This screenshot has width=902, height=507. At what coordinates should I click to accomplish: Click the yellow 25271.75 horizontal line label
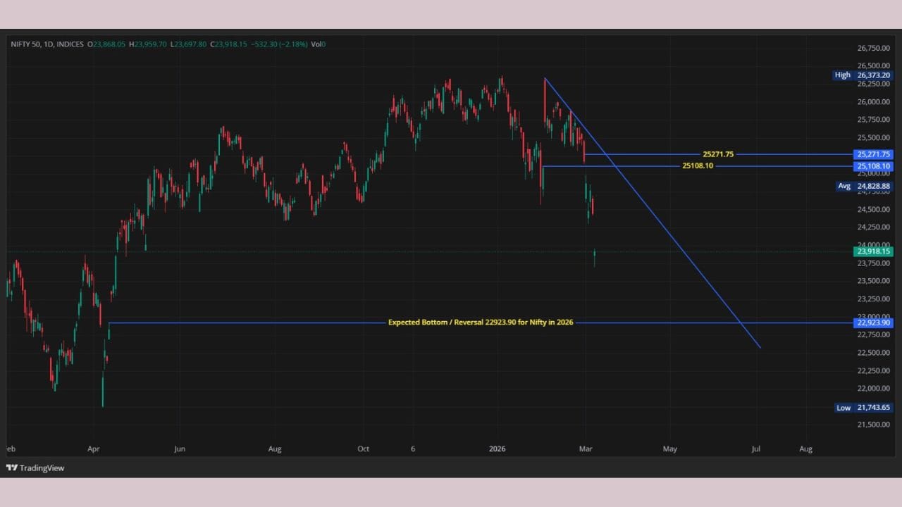click(718, 154)
